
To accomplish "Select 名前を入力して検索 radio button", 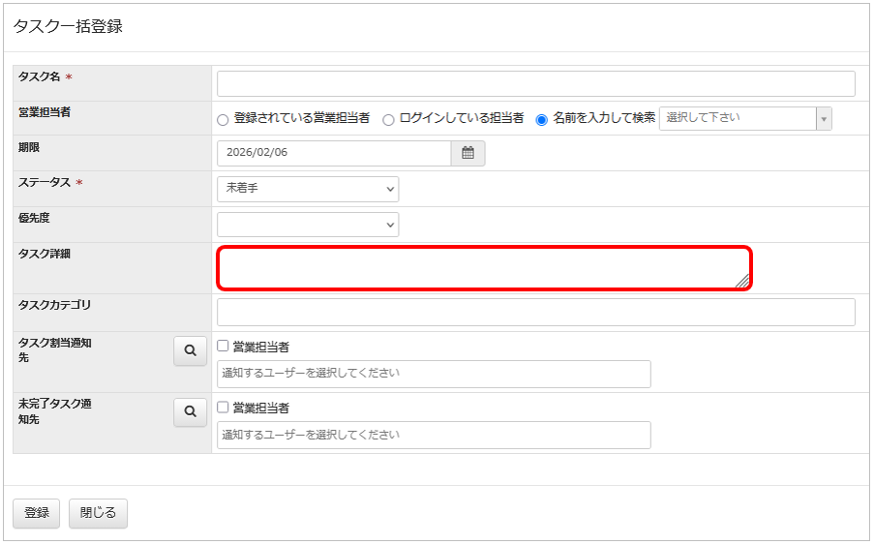I will coord(542,119).
